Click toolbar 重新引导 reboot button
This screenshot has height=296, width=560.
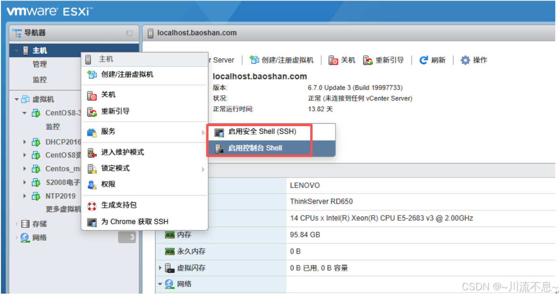click(383, 60)
